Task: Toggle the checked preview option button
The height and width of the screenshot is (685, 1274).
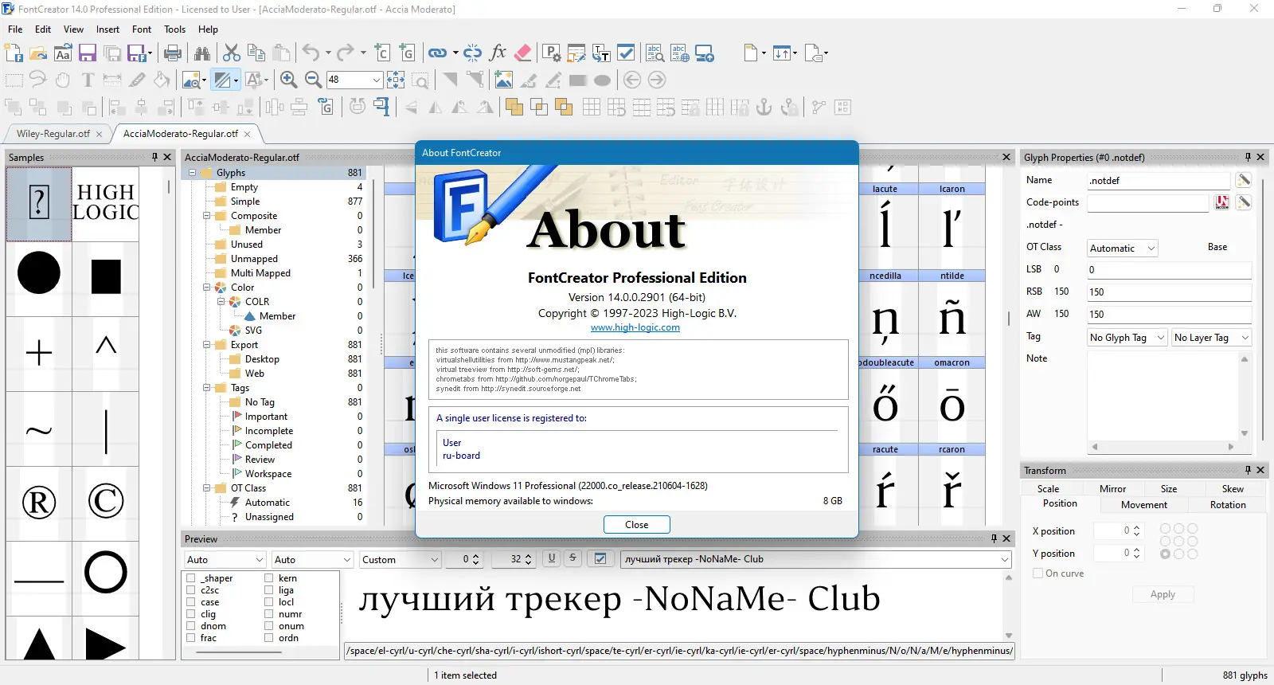Action: pos(600,559)
